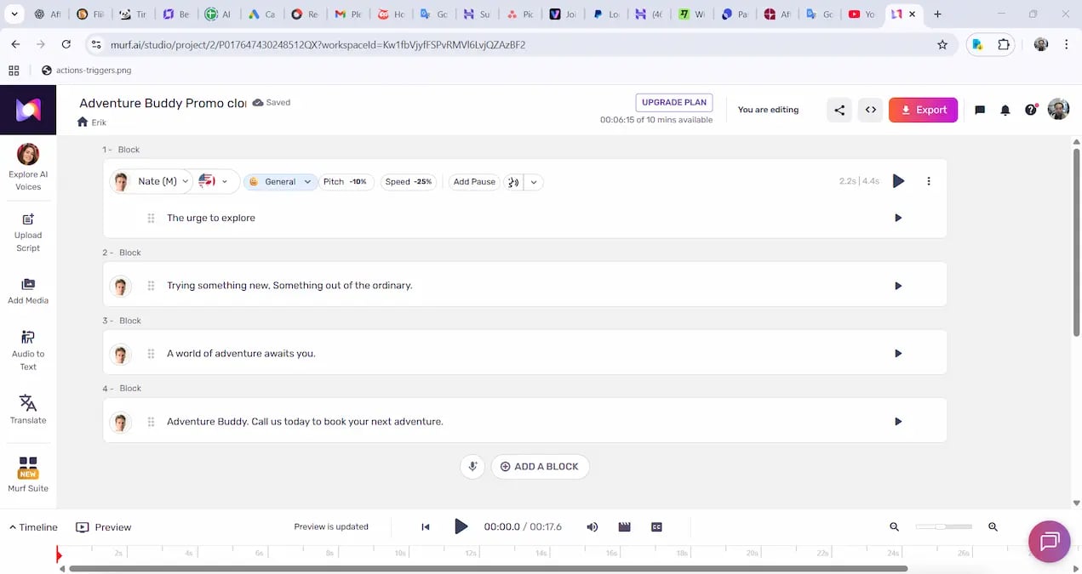Open the Murf logo home

click(28, 110)
